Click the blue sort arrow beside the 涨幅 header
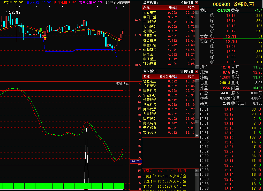 click(176, 8)
